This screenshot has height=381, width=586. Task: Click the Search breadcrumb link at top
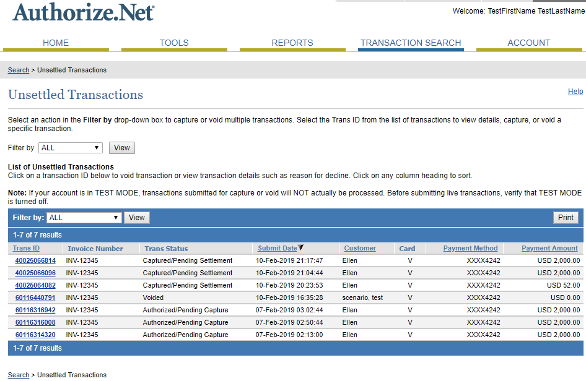tap(19, 71)
